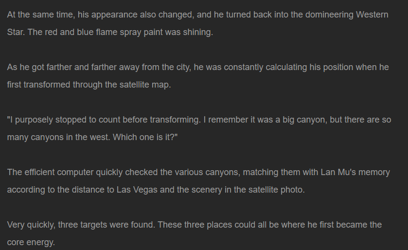Click the words "big canyon" in the quote

pos(304,120)
